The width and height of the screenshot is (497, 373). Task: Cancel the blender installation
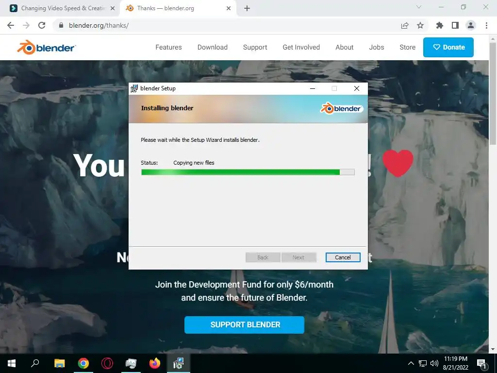(x=343, y=257)
